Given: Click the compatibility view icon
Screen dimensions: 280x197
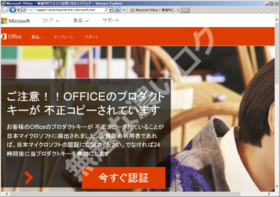Looking at the screenshot, I should coord(117,10).
